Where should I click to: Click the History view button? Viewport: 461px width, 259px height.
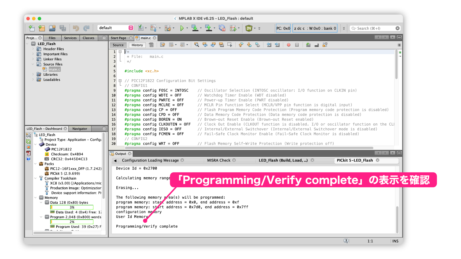[x=137, y=45]
